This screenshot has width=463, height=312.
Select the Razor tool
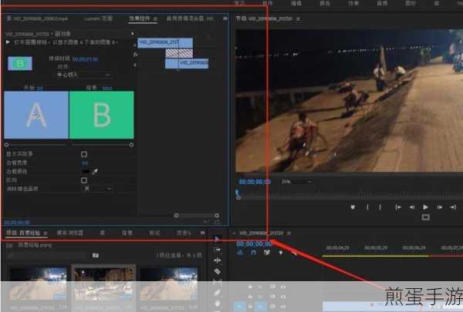pos(218,271)
